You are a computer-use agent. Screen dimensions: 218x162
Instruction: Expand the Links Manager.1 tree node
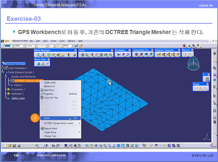click(3, 68)
